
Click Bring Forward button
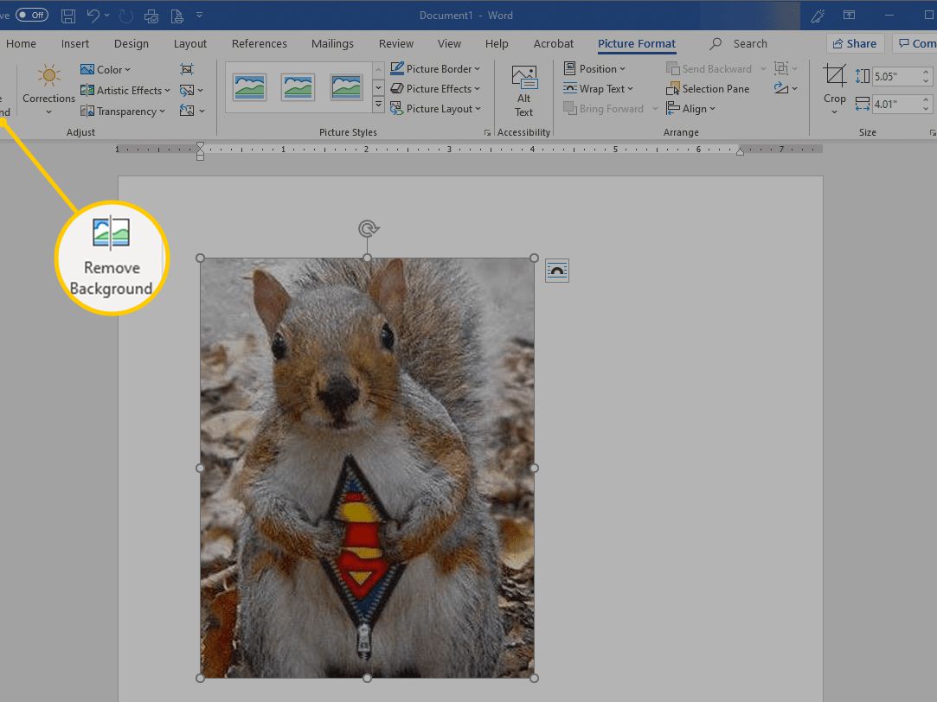tap(604, 109)
